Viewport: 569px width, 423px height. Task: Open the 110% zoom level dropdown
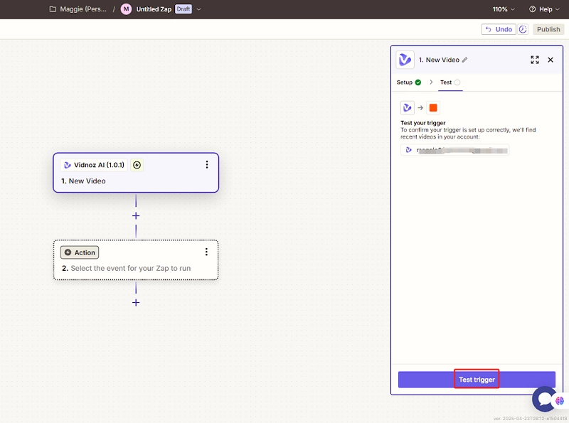(x=504, y=9)
